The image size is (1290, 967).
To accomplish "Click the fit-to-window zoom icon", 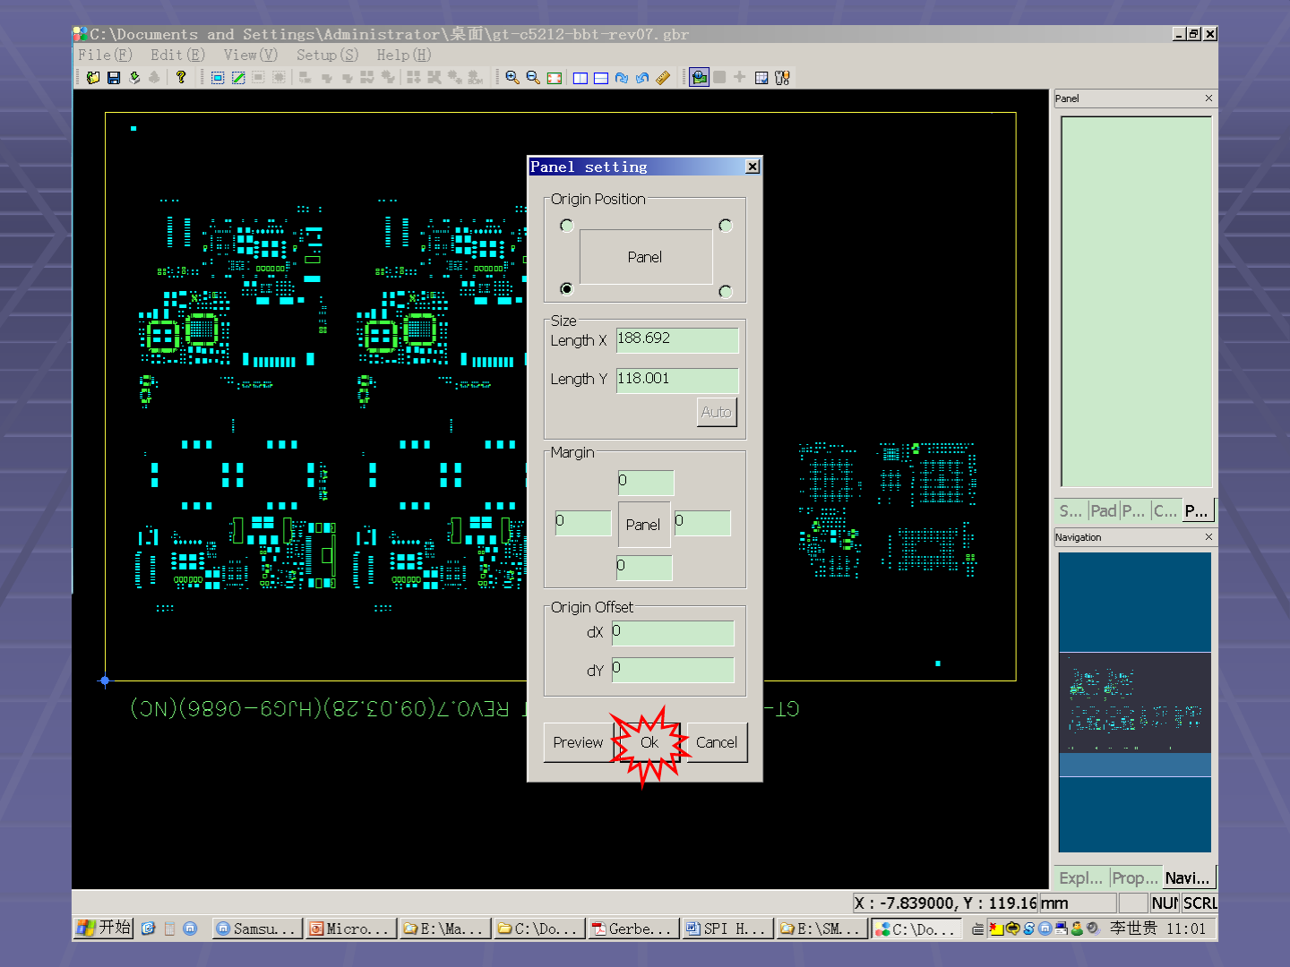I will point(555,78).
